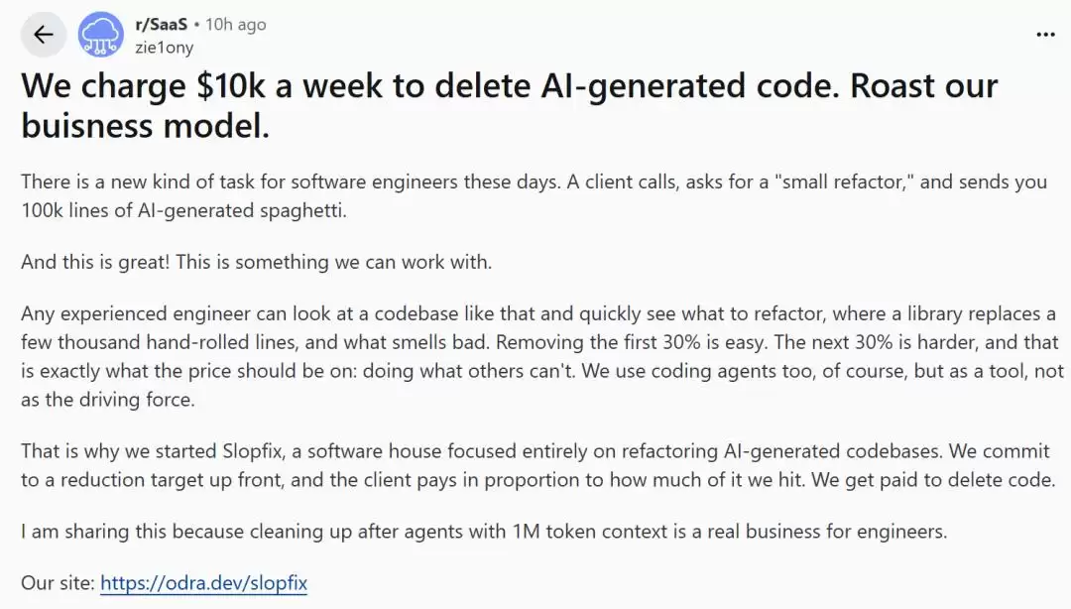Click the post title starting 'We charge $10k'

509,105
